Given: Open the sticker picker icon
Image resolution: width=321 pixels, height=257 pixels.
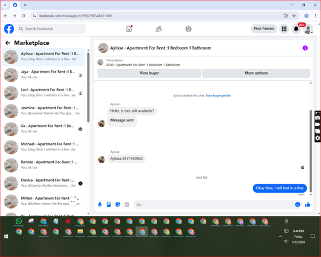Looking at the screenshot, I should tap(117, 205).
